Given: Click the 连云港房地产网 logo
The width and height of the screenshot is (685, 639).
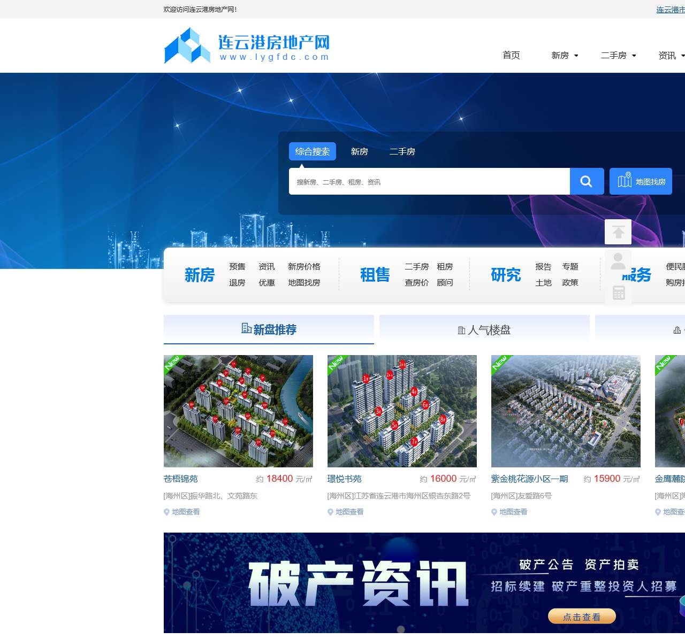Looking at the screenshot, I should click(247, 45).
